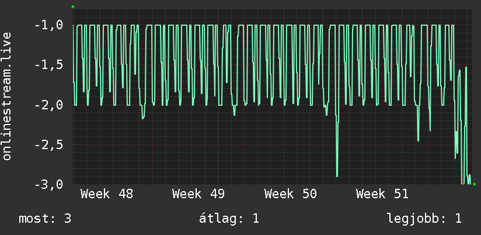Click the Week 48 axis label
This screenshot has width=481, height=235.
point(107,194)
